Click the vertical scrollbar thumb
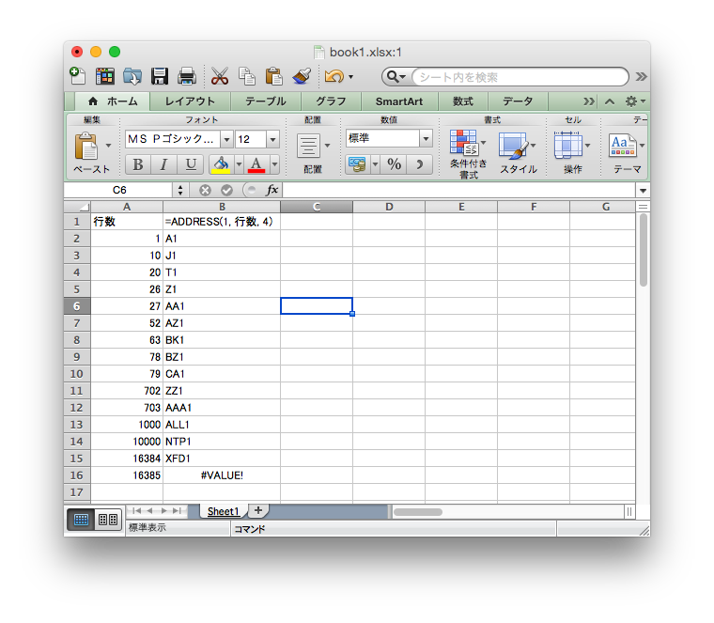The width and height of the screenshot is (714, 623). coord(643,250)
